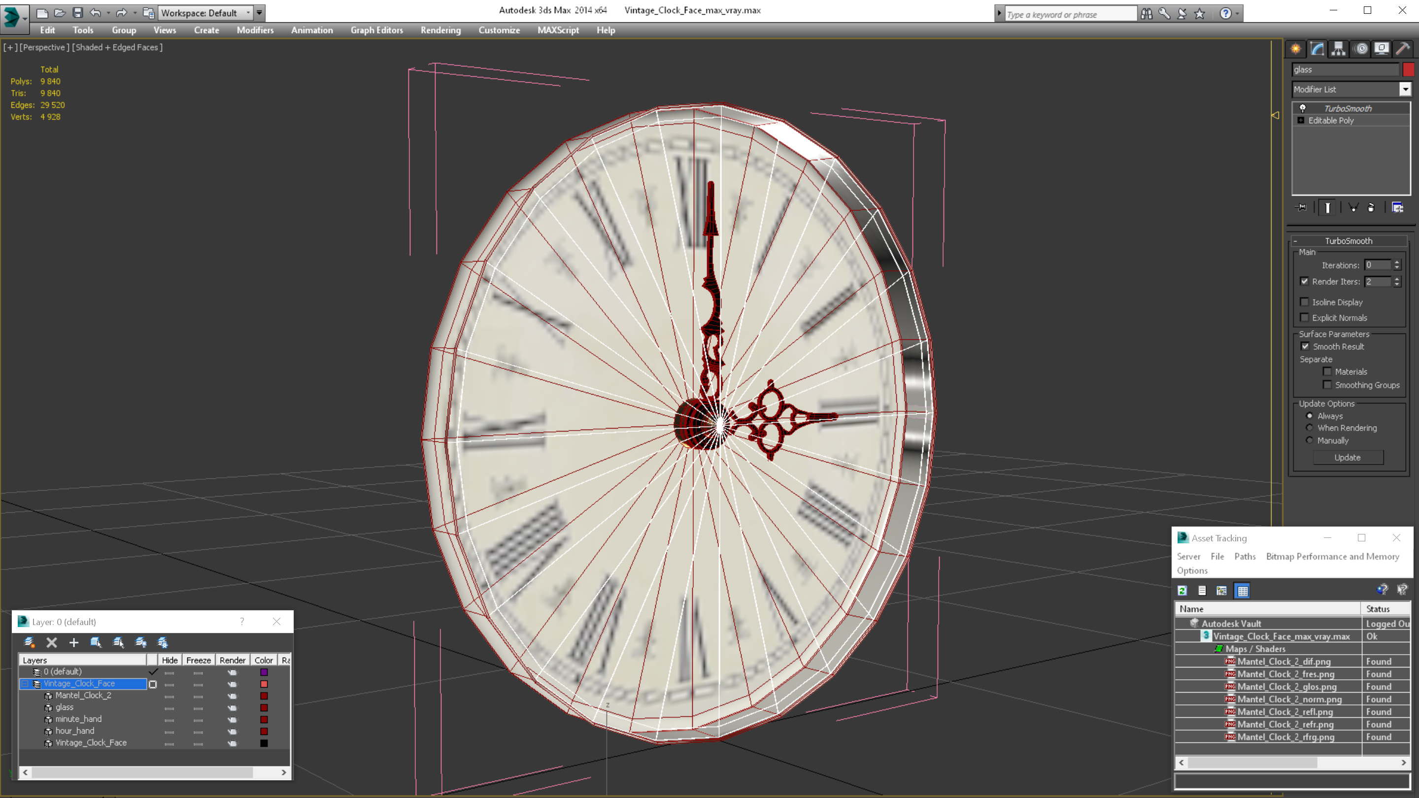Collapse the Vintage_Clock_Face layer tree
This screenshot has height=798, width=1419.
(24, 683)
